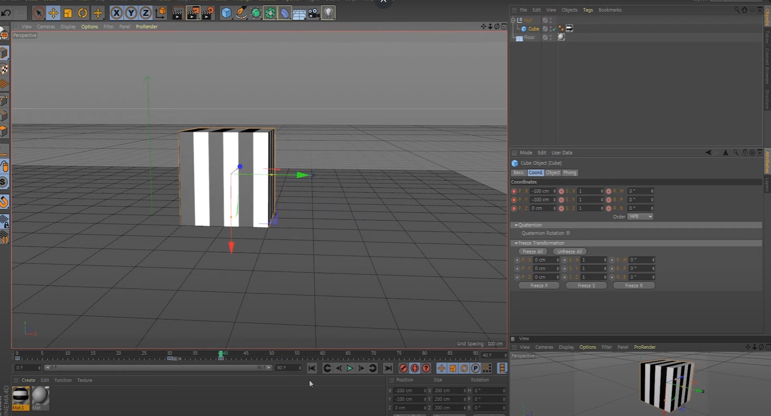Screen dimensions: 771x416
Task: Open the Attributes side tab
Action: 767,162
